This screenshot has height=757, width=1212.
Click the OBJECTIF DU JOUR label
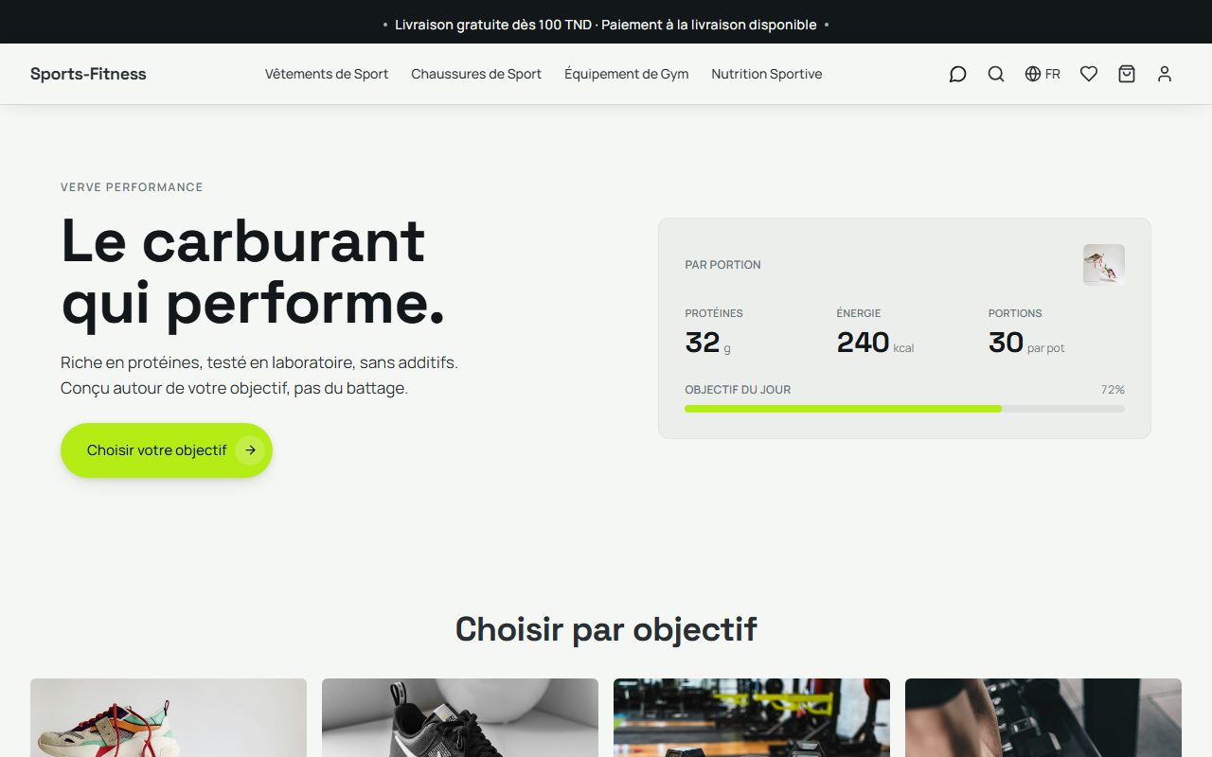click(738, 390)
